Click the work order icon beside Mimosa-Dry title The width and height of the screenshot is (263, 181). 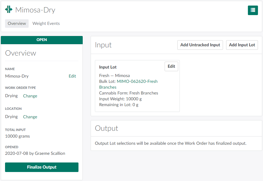point(9,10)
